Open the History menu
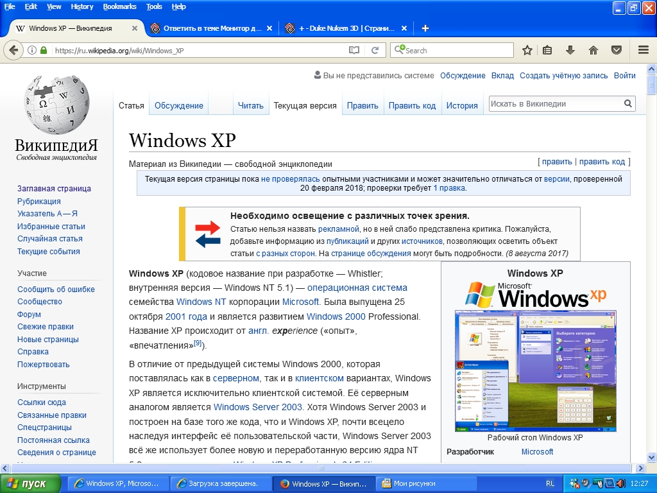Screen dimensions: 657x493 tap(81, 6)
